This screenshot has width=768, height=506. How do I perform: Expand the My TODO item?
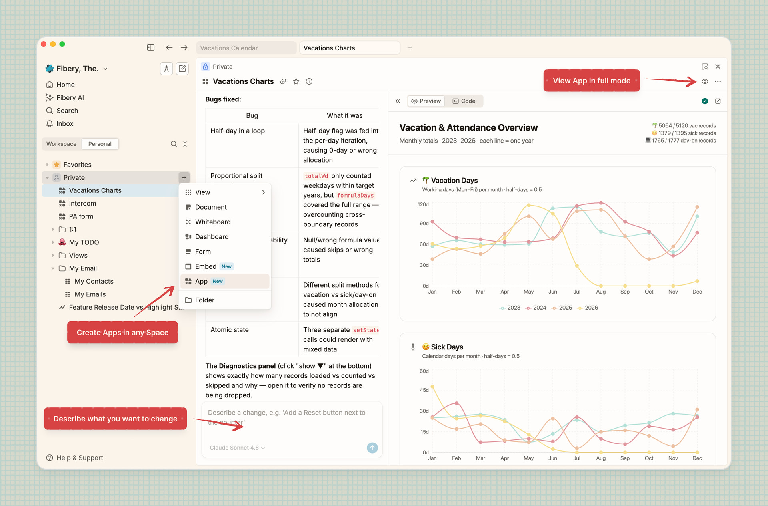[53, 242]
